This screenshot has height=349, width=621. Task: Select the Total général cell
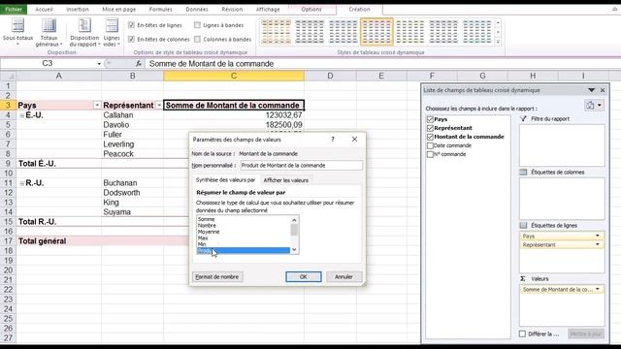58,241
